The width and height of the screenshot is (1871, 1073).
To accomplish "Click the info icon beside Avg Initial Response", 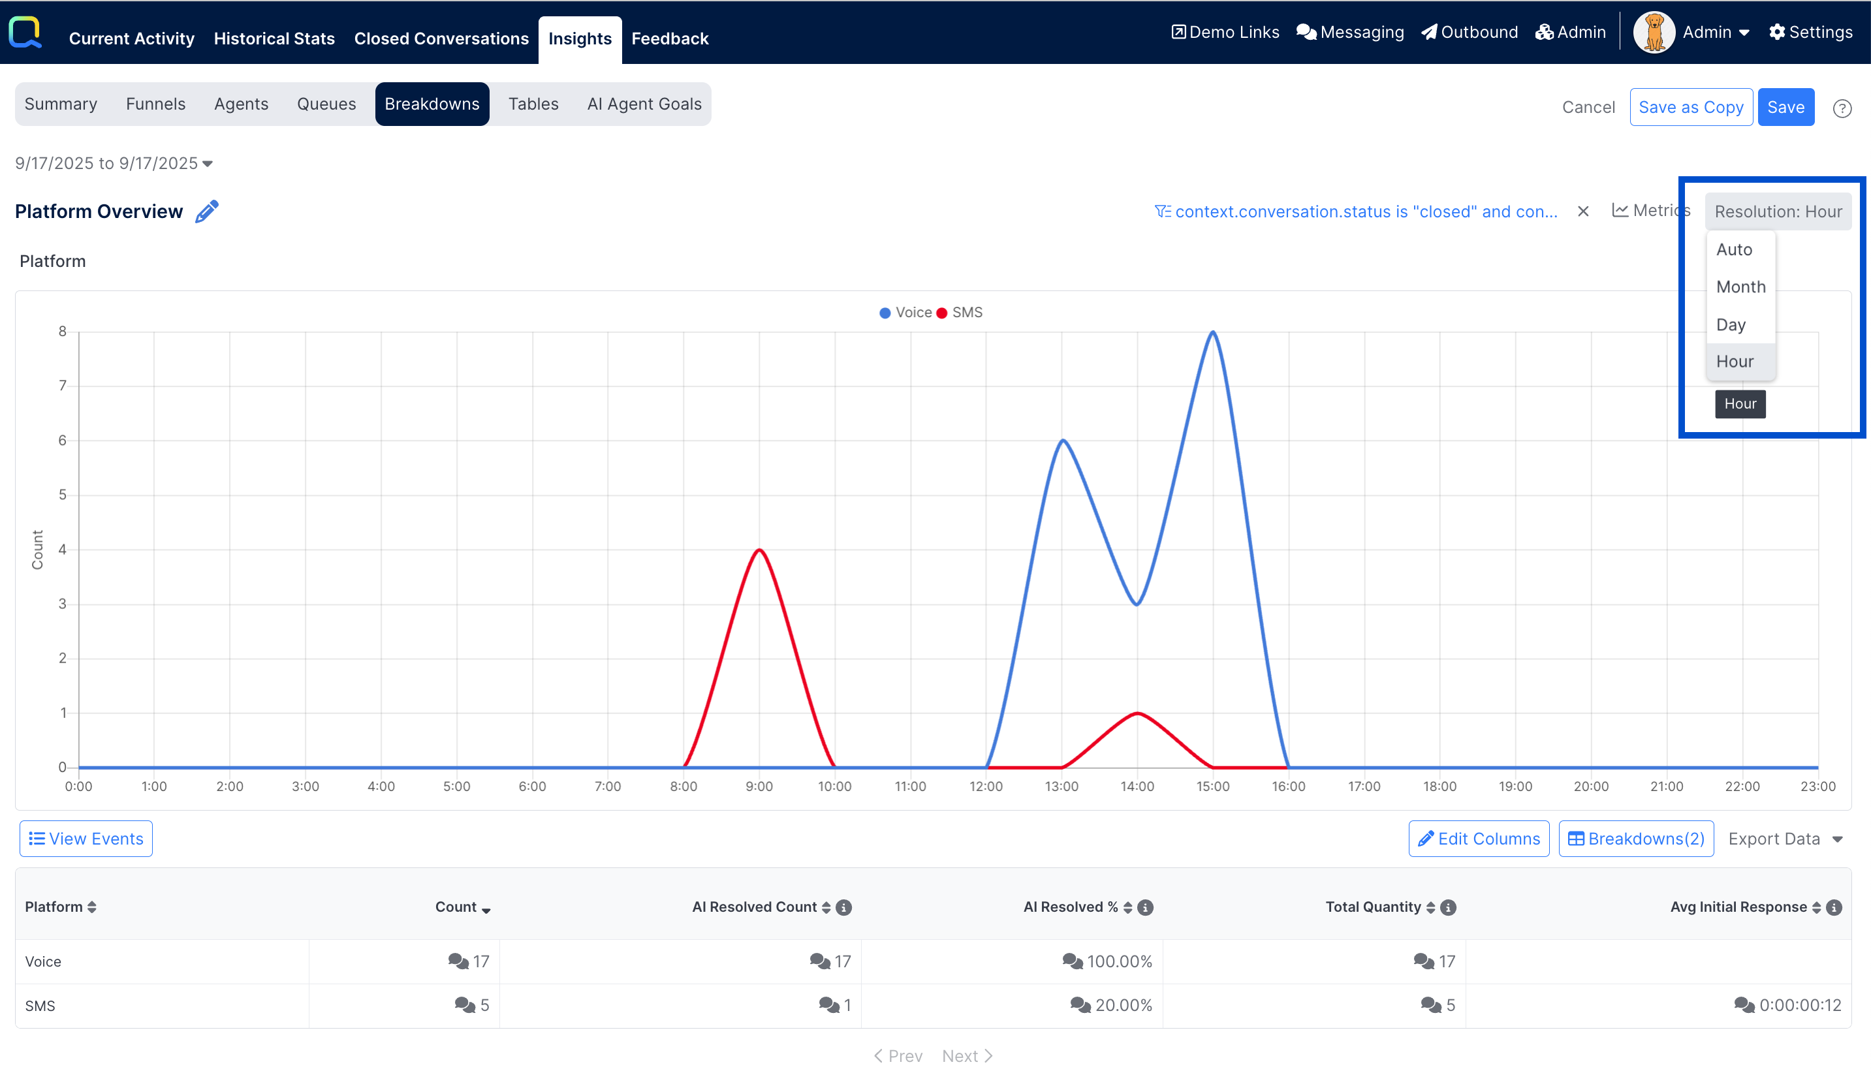I will click(1834, 907).
